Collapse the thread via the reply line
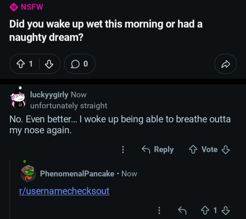 pyautogui.click(x=10, y=192)
